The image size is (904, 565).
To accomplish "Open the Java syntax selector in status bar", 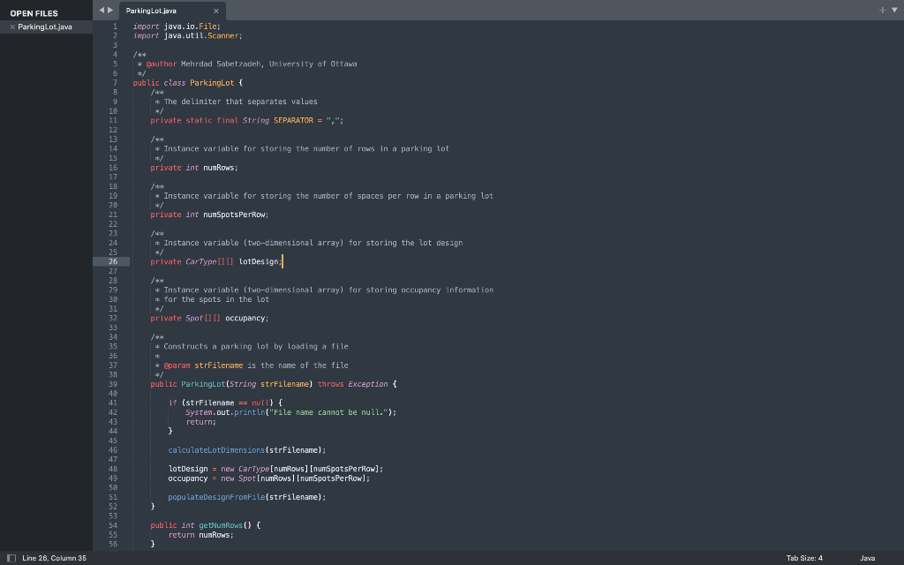I will tap(867, 558).
